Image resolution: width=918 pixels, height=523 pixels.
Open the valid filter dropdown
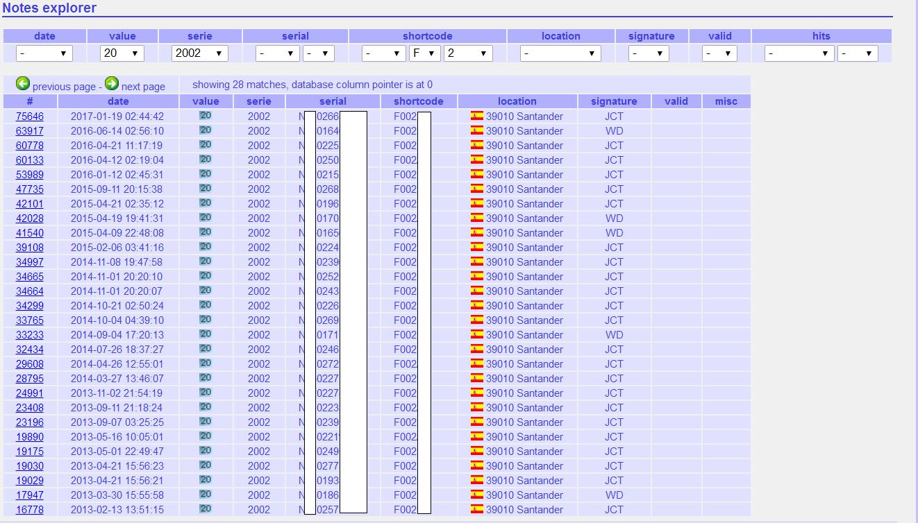coord(719,53)
